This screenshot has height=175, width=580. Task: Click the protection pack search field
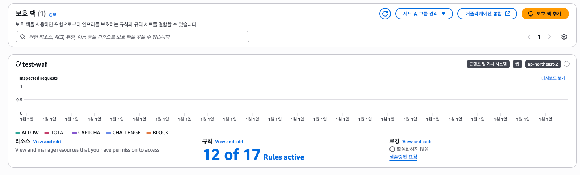click(x=132, y=37)
